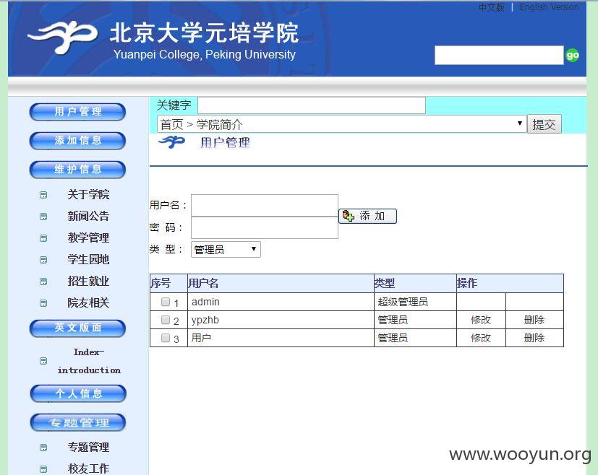Click the bullet icon beside 招生就业
This screenshot has height=475, width=598.
pos(43,282)
